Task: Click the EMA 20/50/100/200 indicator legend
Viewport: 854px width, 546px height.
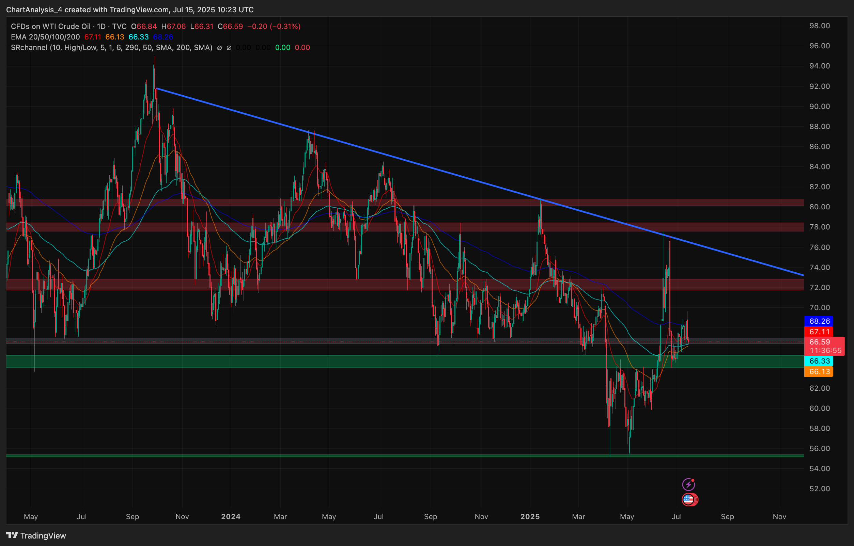Action: [x=45, y=37]
